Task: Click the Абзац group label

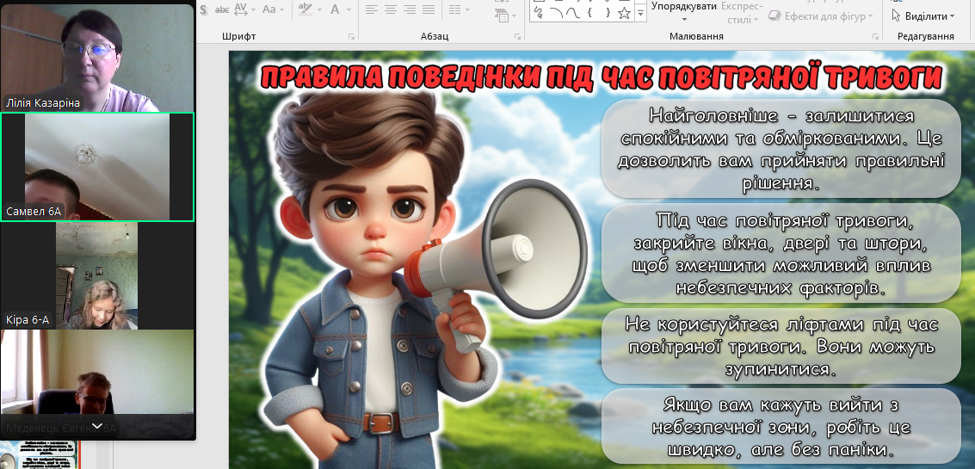Action: point(435,37)
